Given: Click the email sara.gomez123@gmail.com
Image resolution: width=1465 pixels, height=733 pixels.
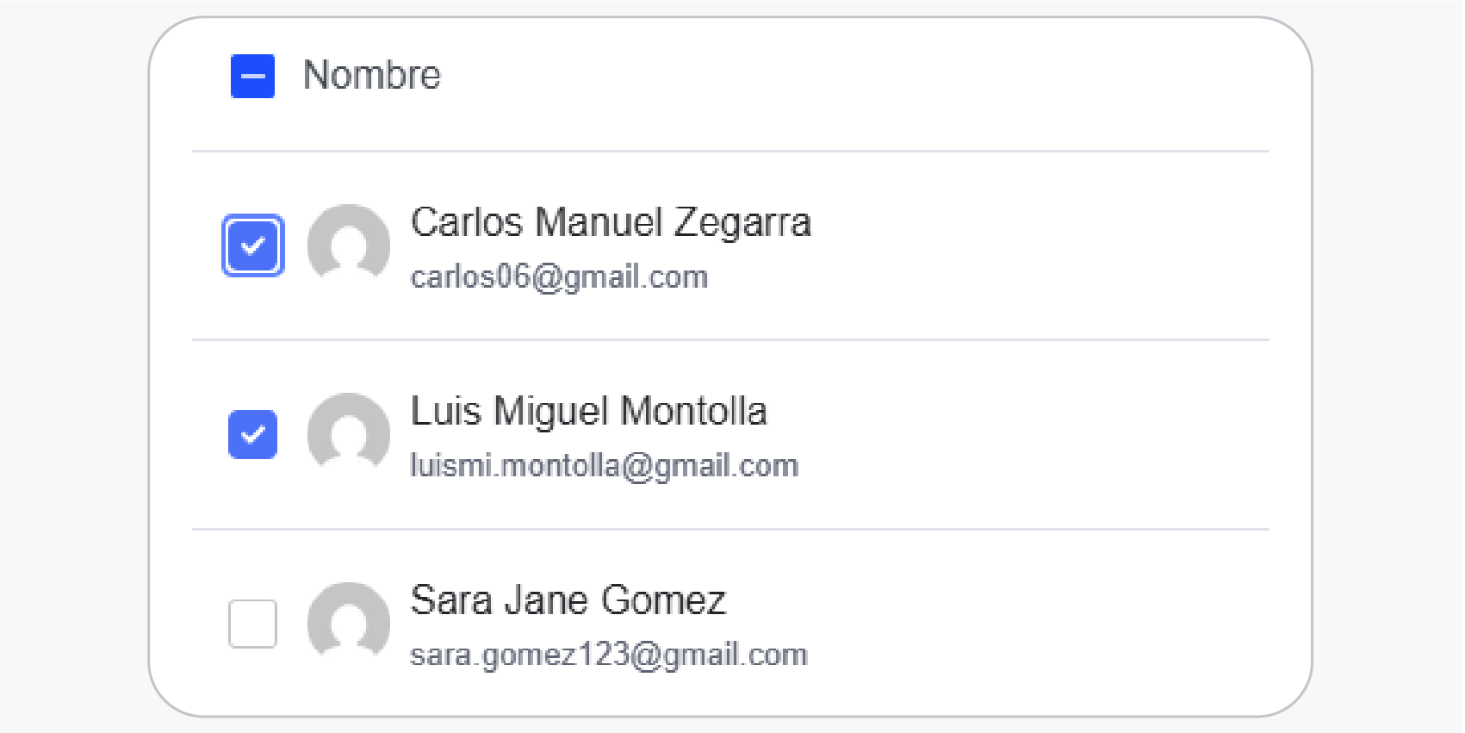Looking at the screenshot, I should click(x=608, y=655).
